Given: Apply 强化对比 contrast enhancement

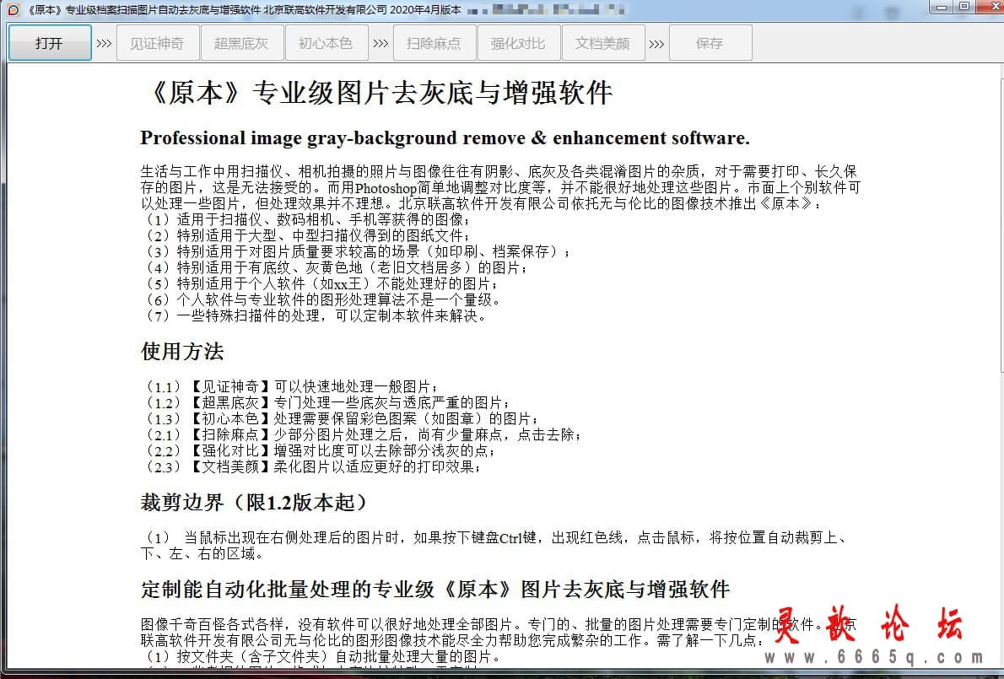Looking at the screenshot, I should click(519, 43).
